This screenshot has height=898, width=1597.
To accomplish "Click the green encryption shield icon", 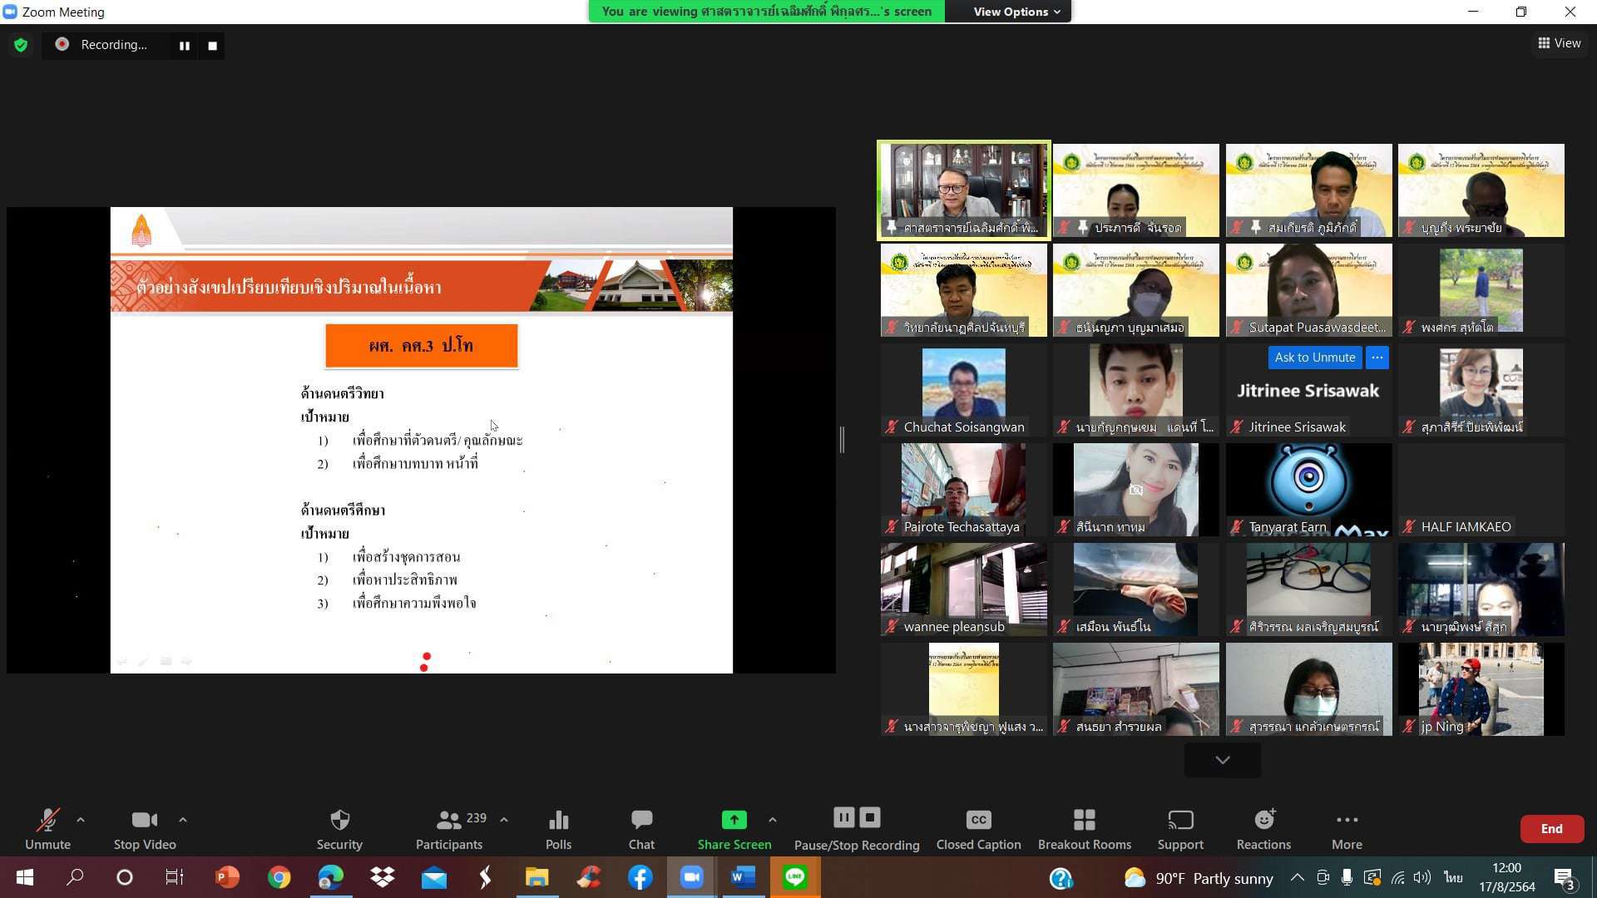I will [x=21, y=45].
